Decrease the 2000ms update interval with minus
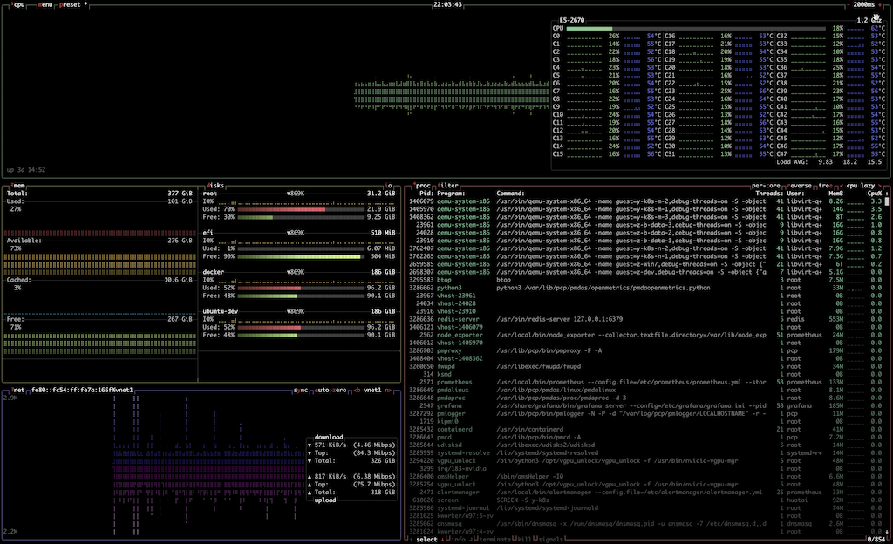This screenshot has height=544, width=893. pos(849,4)
